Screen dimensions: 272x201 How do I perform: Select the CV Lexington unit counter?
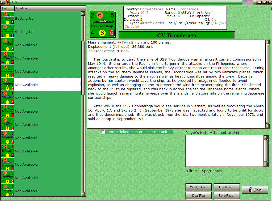click(8, 18)
